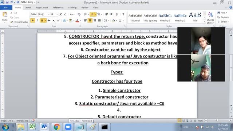The height and width of the screenshot is (131, 233).
Task: Toggle Underline formatting
Action: (x=42, y=20)
